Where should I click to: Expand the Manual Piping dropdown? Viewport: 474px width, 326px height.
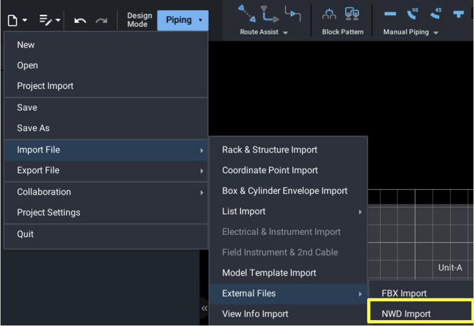[x=411, y=32]
